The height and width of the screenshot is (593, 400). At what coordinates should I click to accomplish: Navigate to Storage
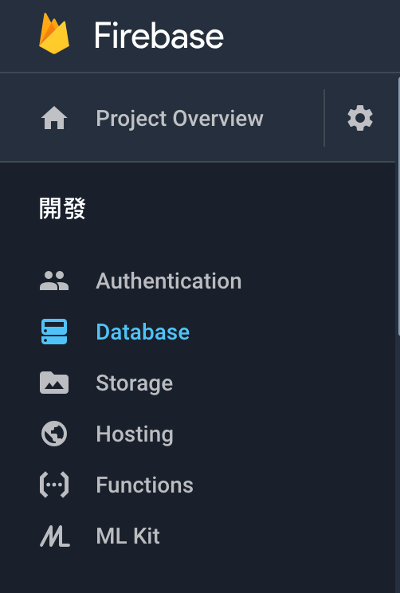click(134, 383)
